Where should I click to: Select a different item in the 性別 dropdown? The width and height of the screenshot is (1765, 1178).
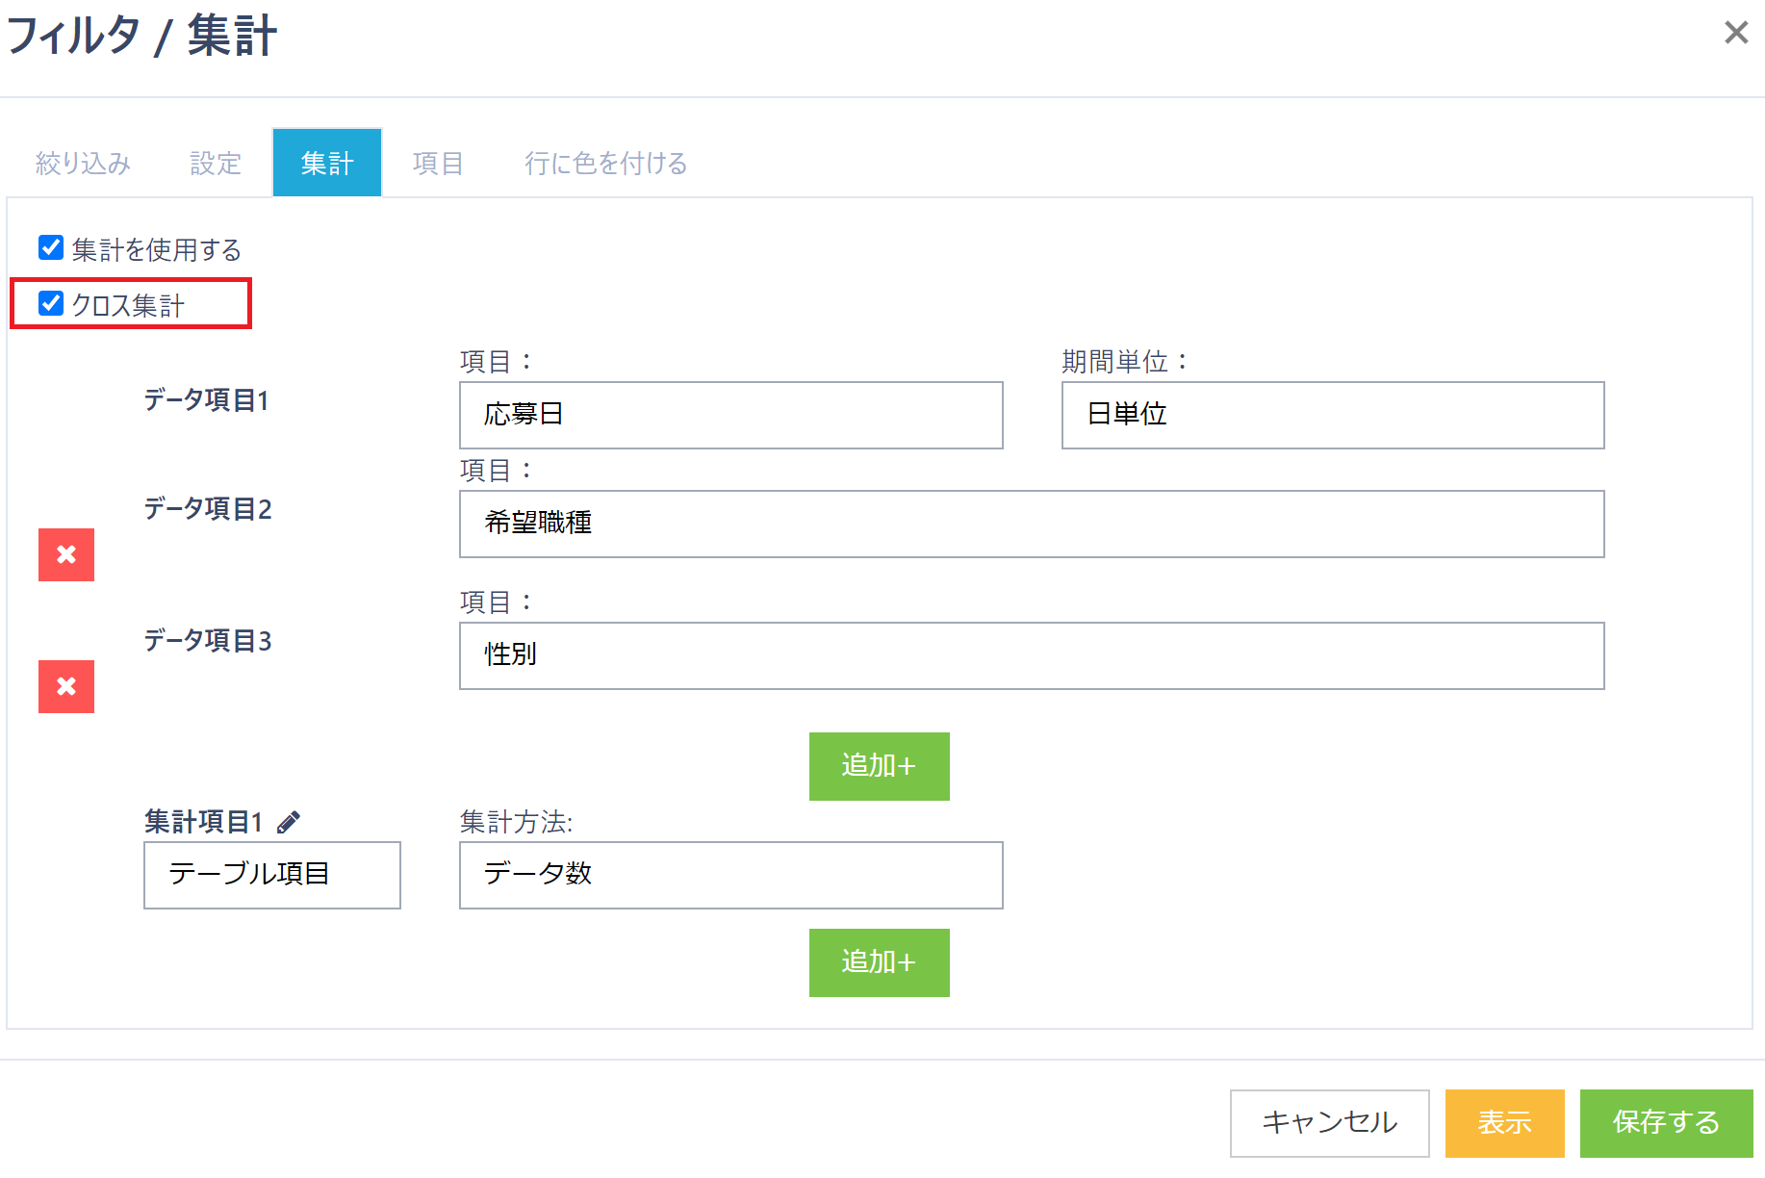coord(1030,655)
